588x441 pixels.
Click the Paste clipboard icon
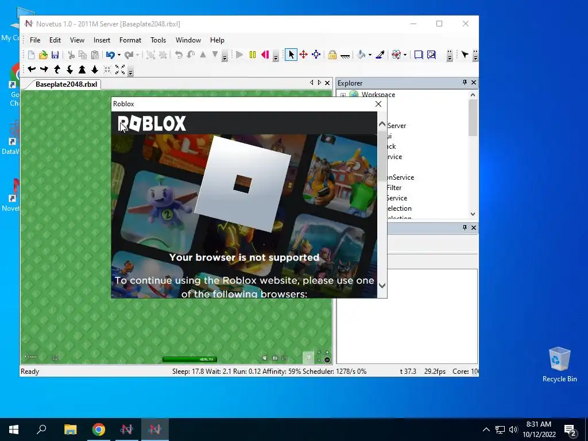tap(95, 55)
